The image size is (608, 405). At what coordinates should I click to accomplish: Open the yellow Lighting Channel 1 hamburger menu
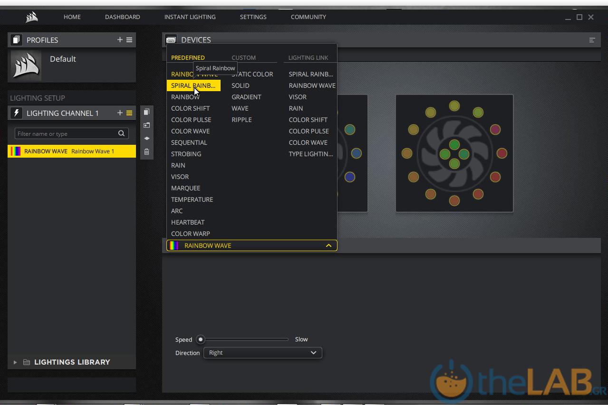pyautogui.click(x=129, y=113)
